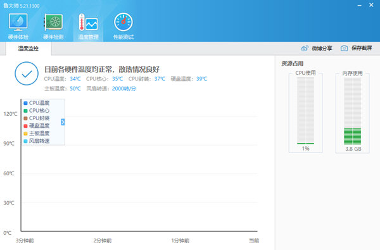Collapse the chart legend with arrow
Viewport: 380px width, 250px height.
(x=63, y=122)
